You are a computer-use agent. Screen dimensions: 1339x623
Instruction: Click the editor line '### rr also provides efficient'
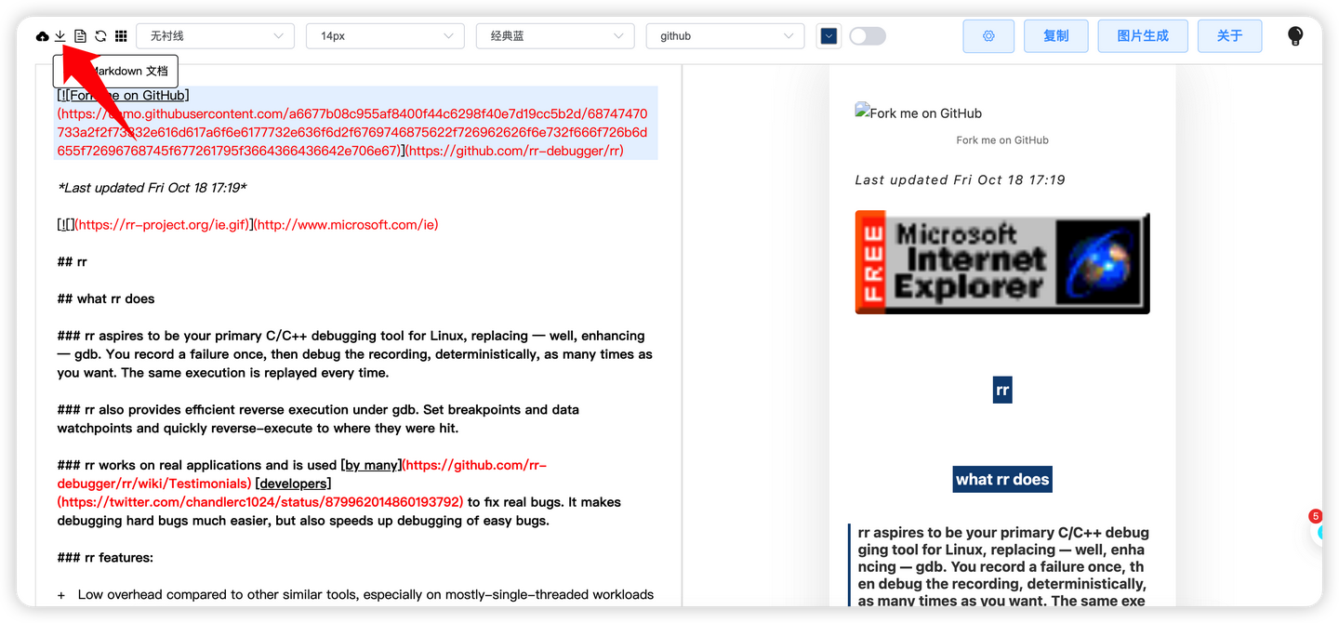pos(318,419)
